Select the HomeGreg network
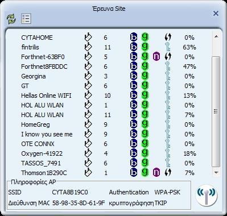This screenshot has width=227, height=216. [x=108, y=124]
